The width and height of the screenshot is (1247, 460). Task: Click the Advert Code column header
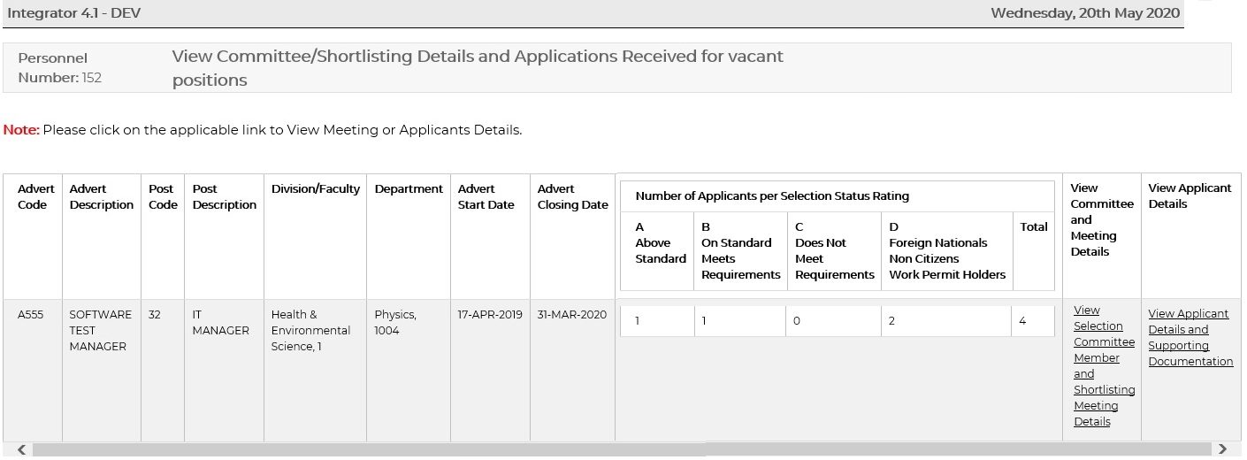tap(36, 196)
